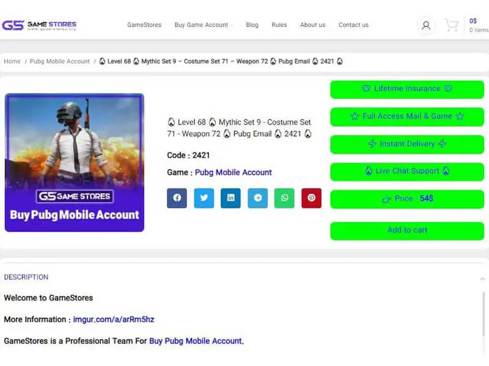This screenshot has width=489, height=366.
Task: Share the listing on Twitter
Action: pyautogui.click(x=204, y=198)
